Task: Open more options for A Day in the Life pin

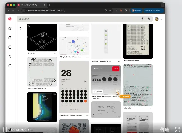Action: pos(87,57)
